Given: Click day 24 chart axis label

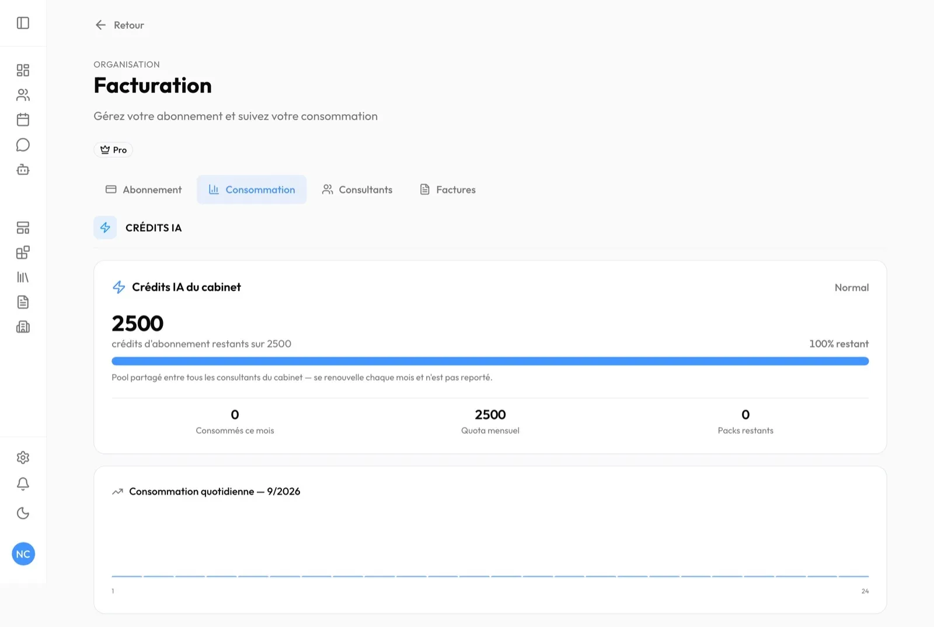Looking at the screenshot, I should tap(865, 591).
